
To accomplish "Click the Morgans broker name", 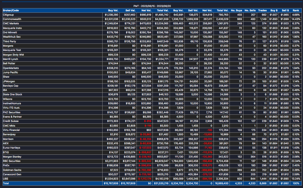I will (x=8, y=46).
